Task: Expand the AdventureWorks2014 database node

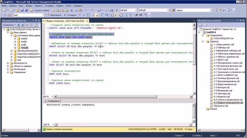Action: tap(12, 51)
